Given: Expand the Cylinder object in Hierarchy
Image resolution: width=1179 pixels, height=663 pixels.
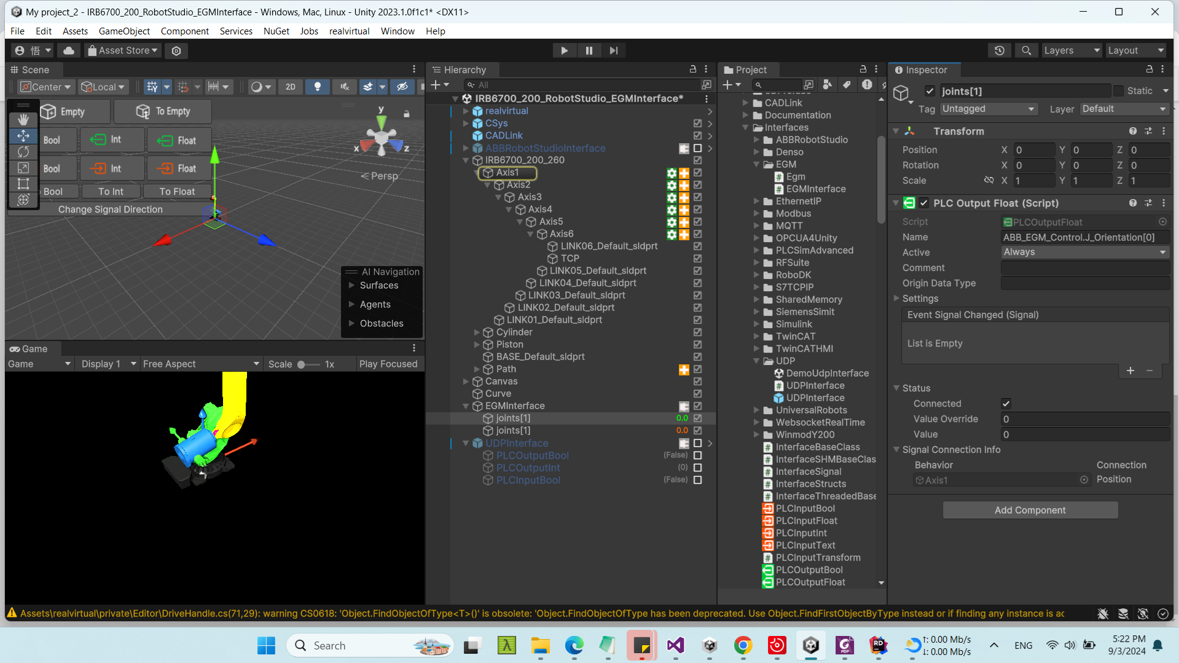Looking at the screenshot, I should tap(477, 332).
